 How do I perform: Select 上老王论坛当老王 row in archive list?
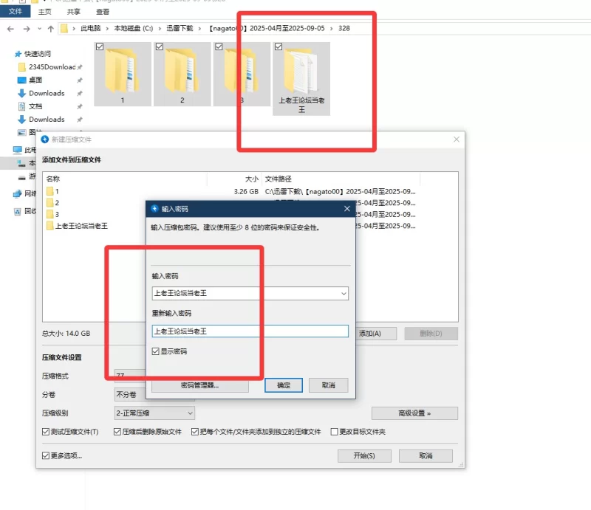coord(95,226)
